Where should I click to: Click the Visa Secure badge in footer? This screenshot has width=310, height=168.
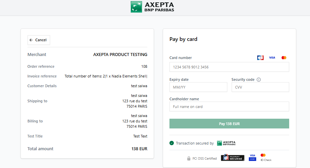253,157
